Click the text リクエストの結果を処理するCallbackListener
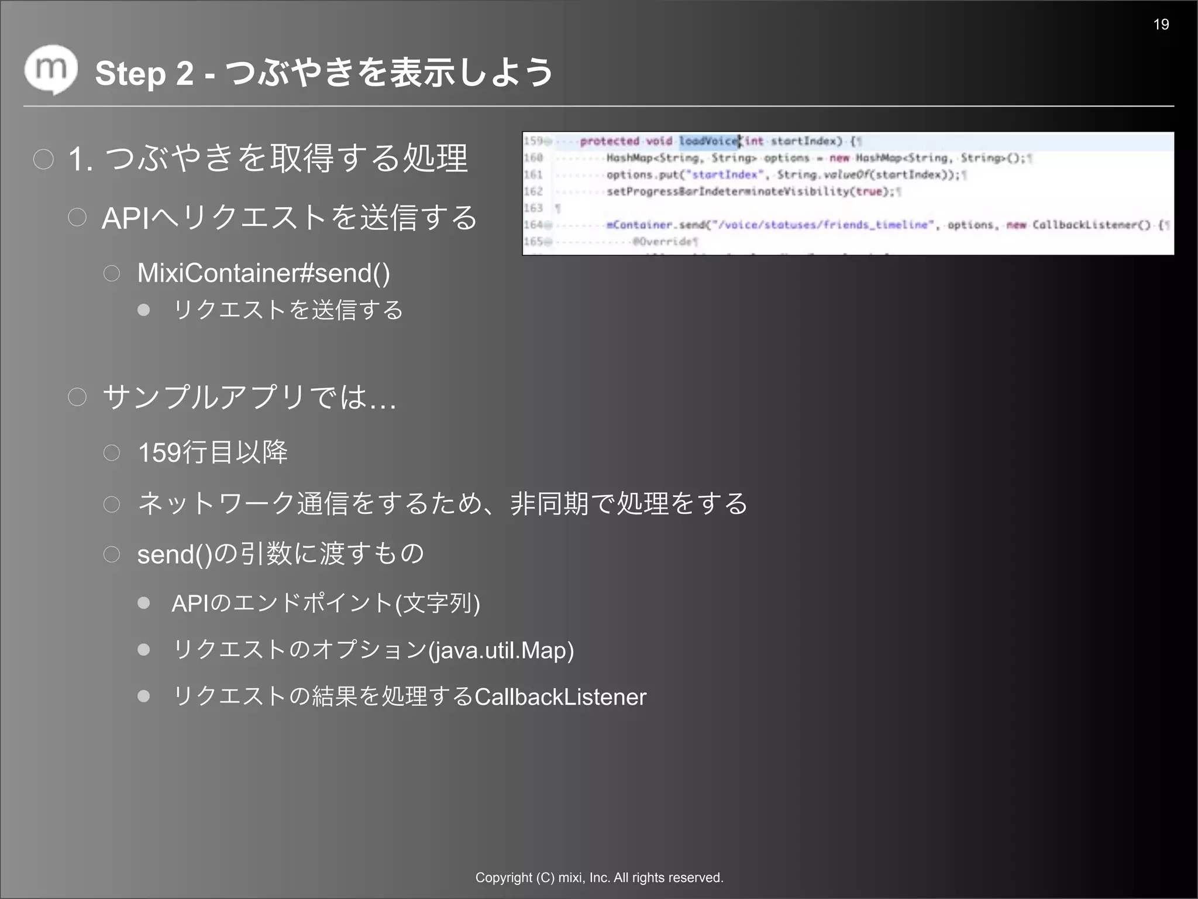This screenshot has height=899, width=1198. coord(409,696)
